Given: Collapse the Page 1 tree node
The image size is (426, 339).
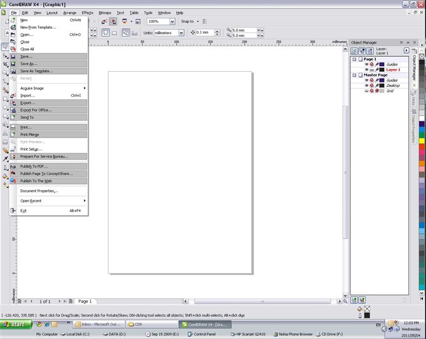Looking at the screenshot, I should tap(355, 59).
